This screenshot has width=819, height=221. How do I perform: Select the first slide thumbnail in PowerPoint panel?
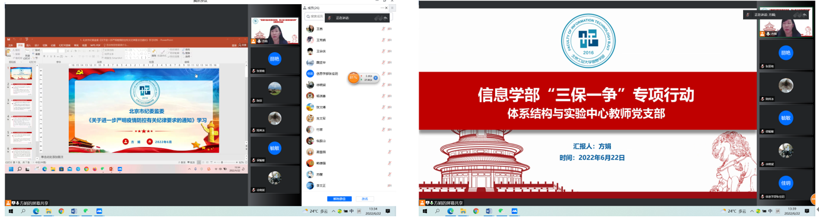point(21,73)
